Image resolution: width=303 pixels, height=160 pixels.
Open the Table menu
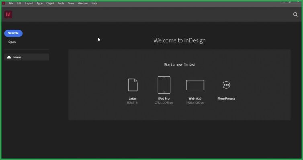pyautogui.click(x=61, y=3)
